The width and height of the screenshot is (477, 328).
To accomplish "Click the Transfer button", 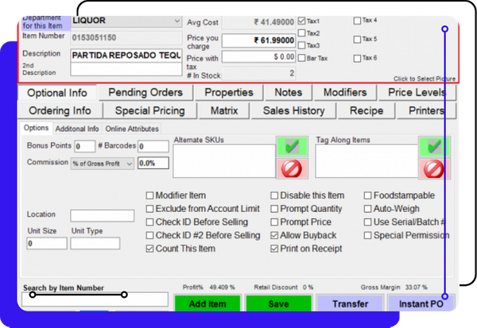I will click(349, 304).
